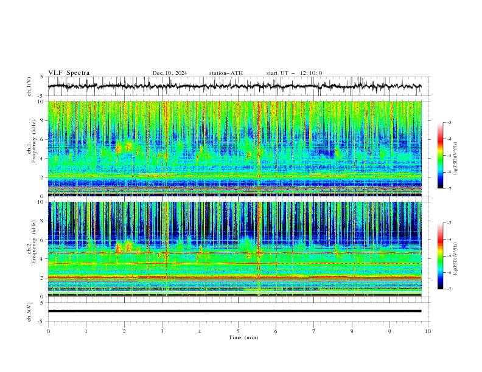Click the ch.1 spectrogram panel
The width and height of the screenshot is (482, 372).
pos(235,148)
